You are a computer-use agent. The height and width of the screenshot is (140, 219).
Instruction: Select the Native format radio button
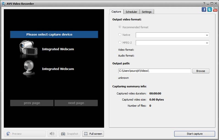click(x=120, y=35)
